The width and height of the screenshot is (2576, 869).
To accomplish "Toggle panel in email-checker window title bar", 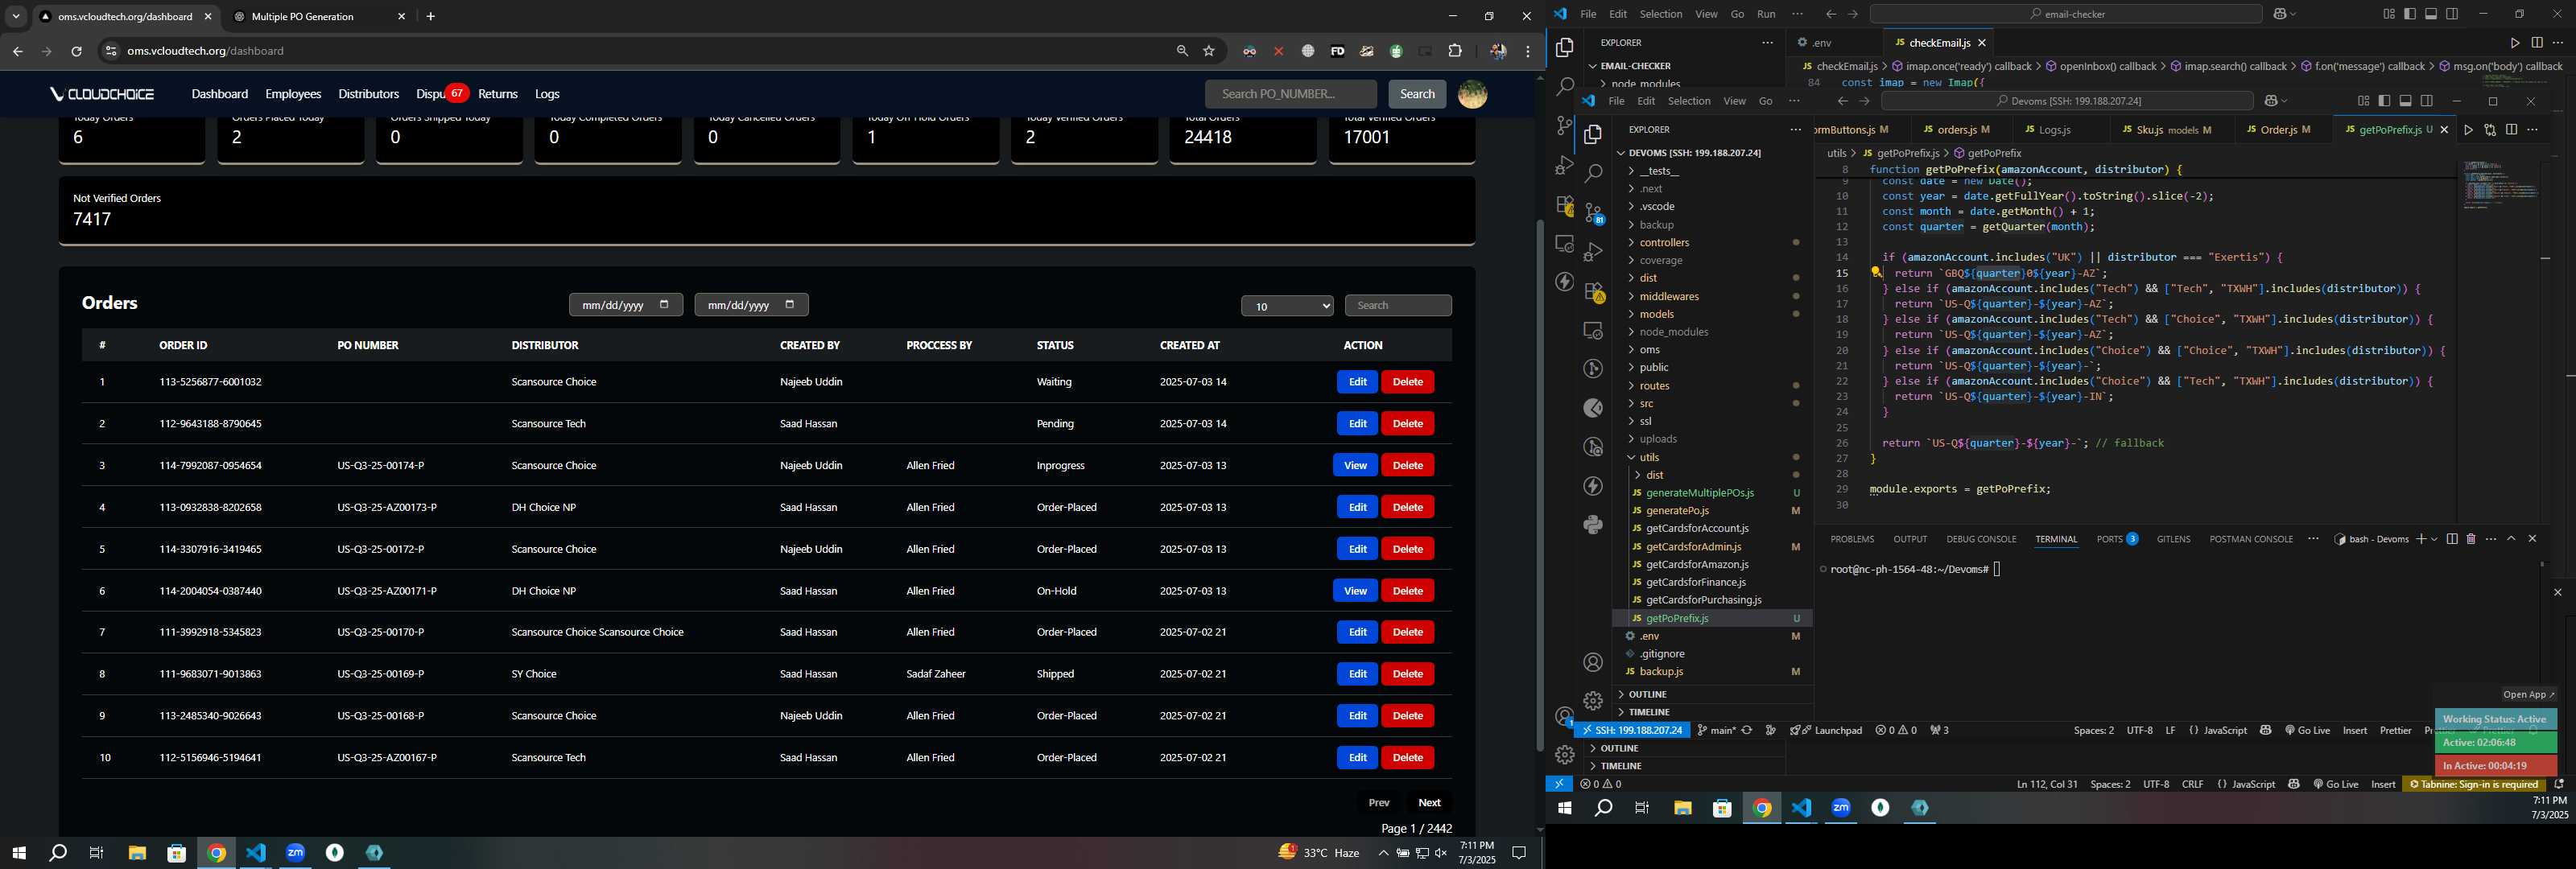I will coord(2431,14).
